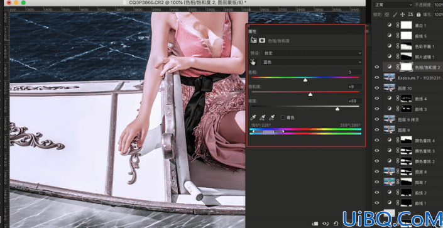Select the add-to-sample eyedropper (plus)
The width and height of the screenshot is (443, 228).
tap(263, 117)
